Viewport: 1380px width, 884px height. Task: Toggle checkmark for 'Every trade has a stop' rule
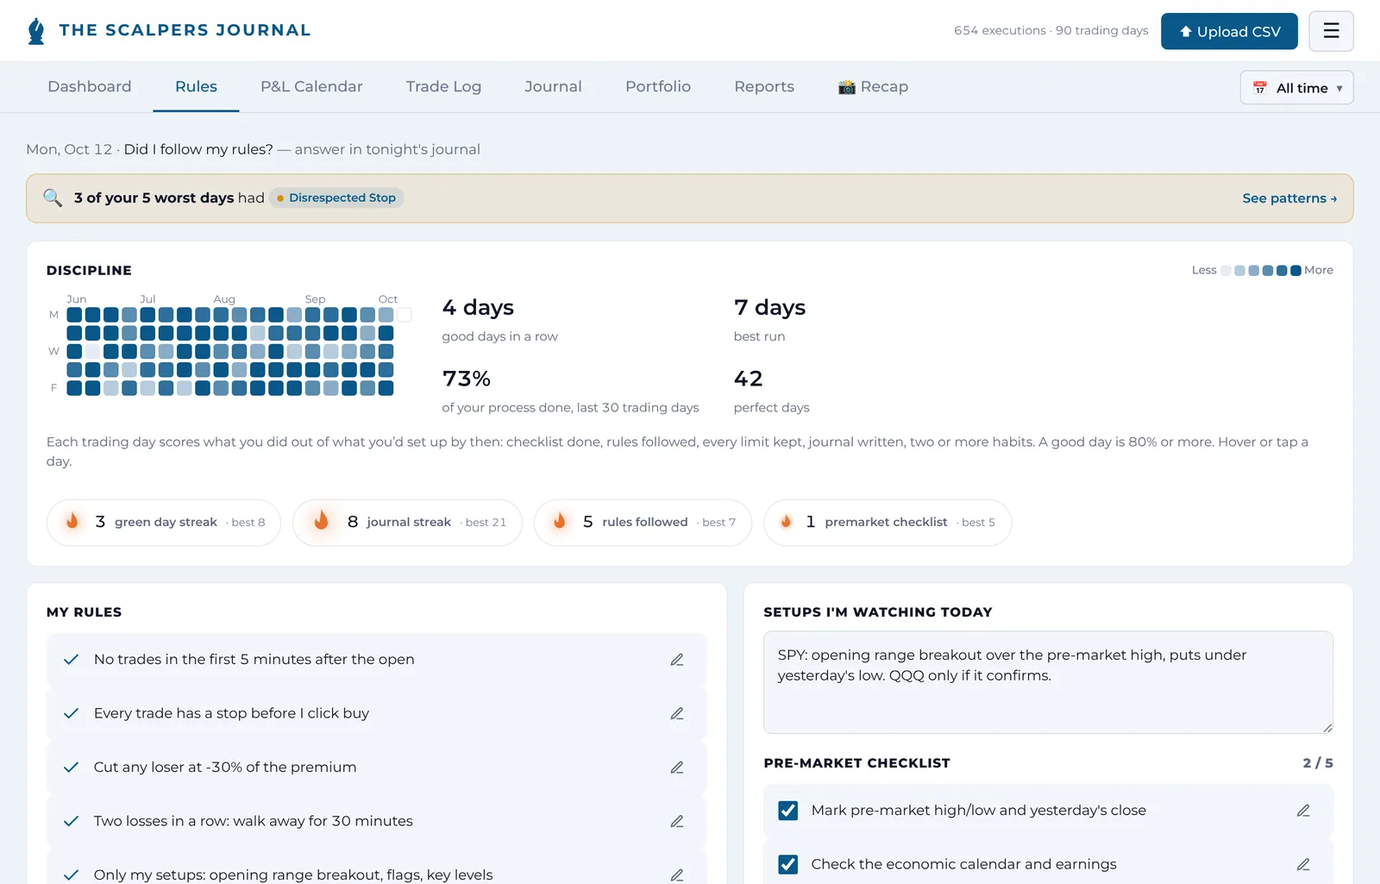click(72, 713)
